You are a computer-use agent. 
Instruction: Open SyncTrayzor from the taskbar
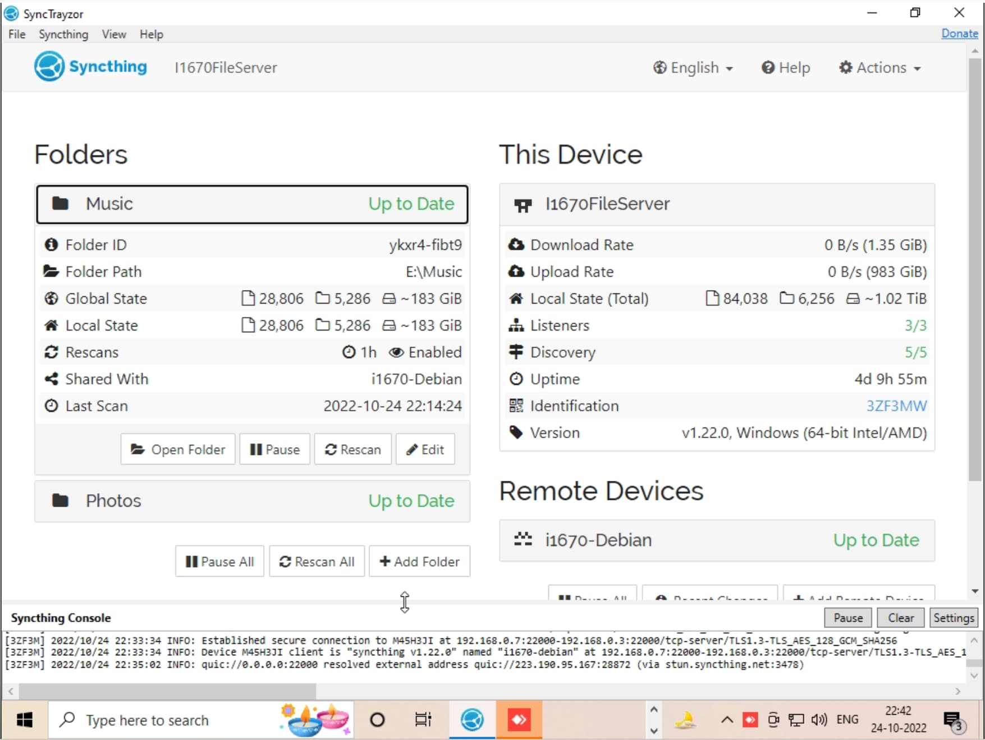coord(472,720)
